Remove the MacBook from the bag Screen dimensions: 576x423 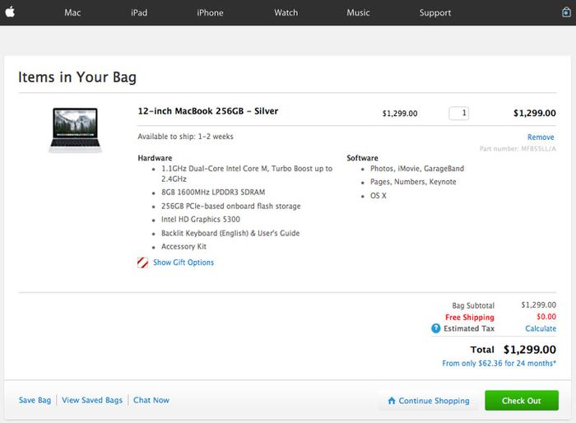coord(541,137)
